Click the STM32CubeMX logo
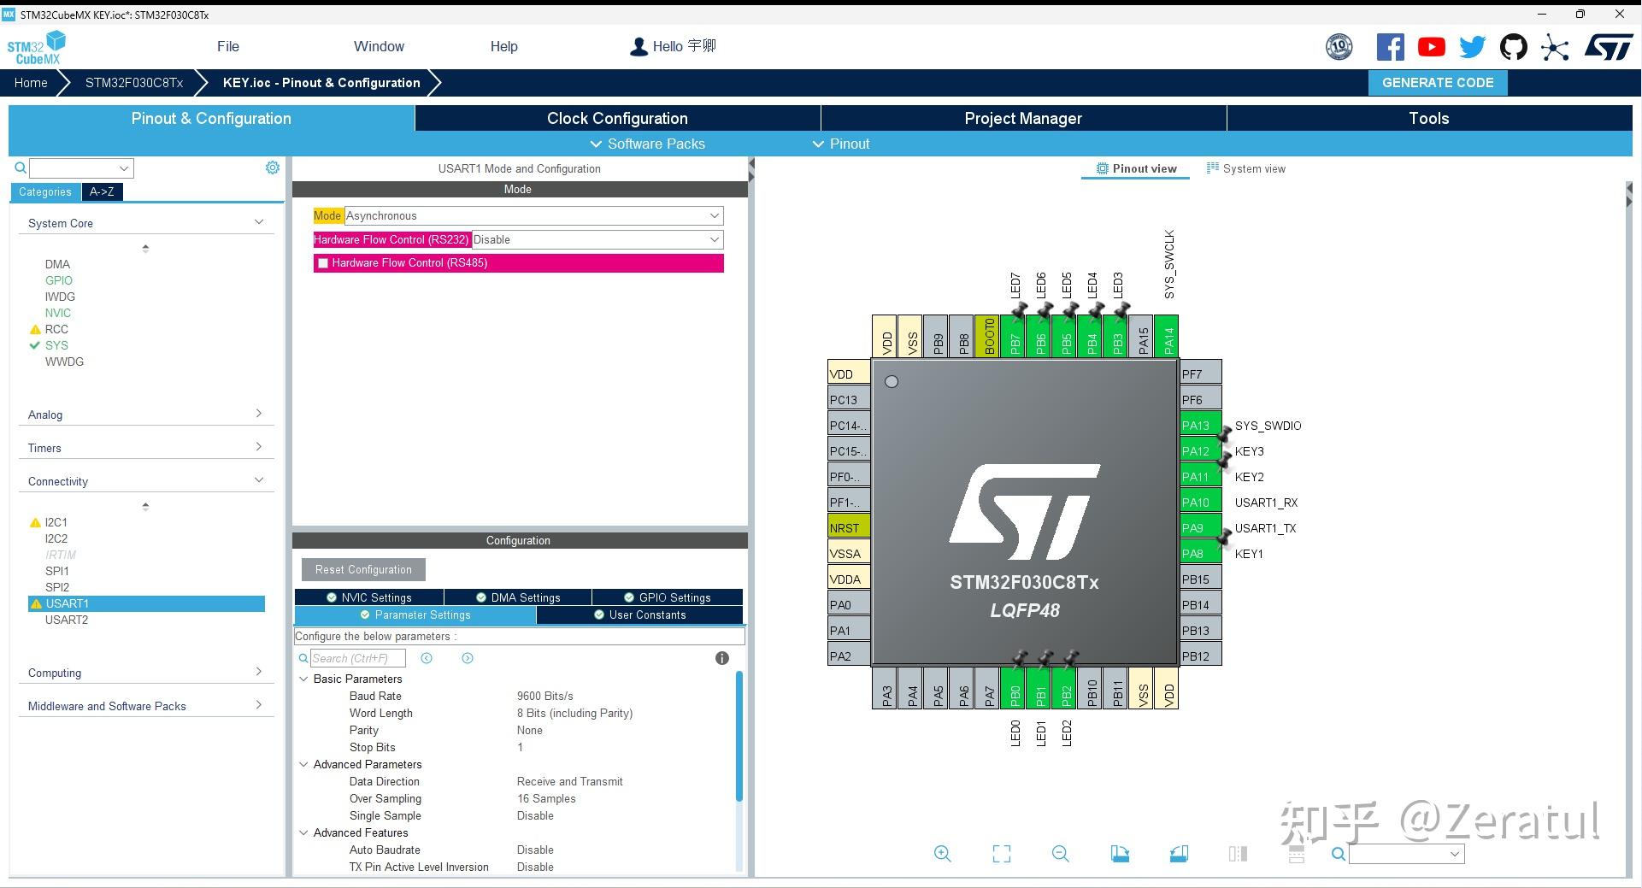Screen dimensions: 1642x888 tap(36, 47)
